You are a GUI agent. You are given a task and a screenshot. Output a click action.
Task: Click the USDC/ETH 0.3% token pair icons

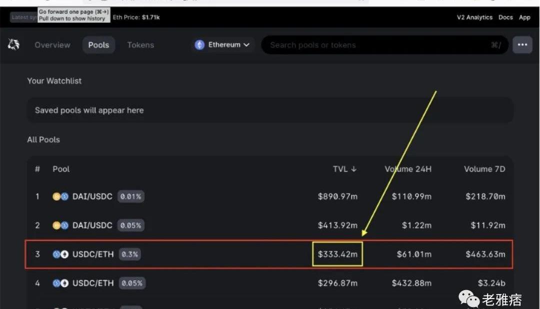pyautogui.click(x=60, y=255)
